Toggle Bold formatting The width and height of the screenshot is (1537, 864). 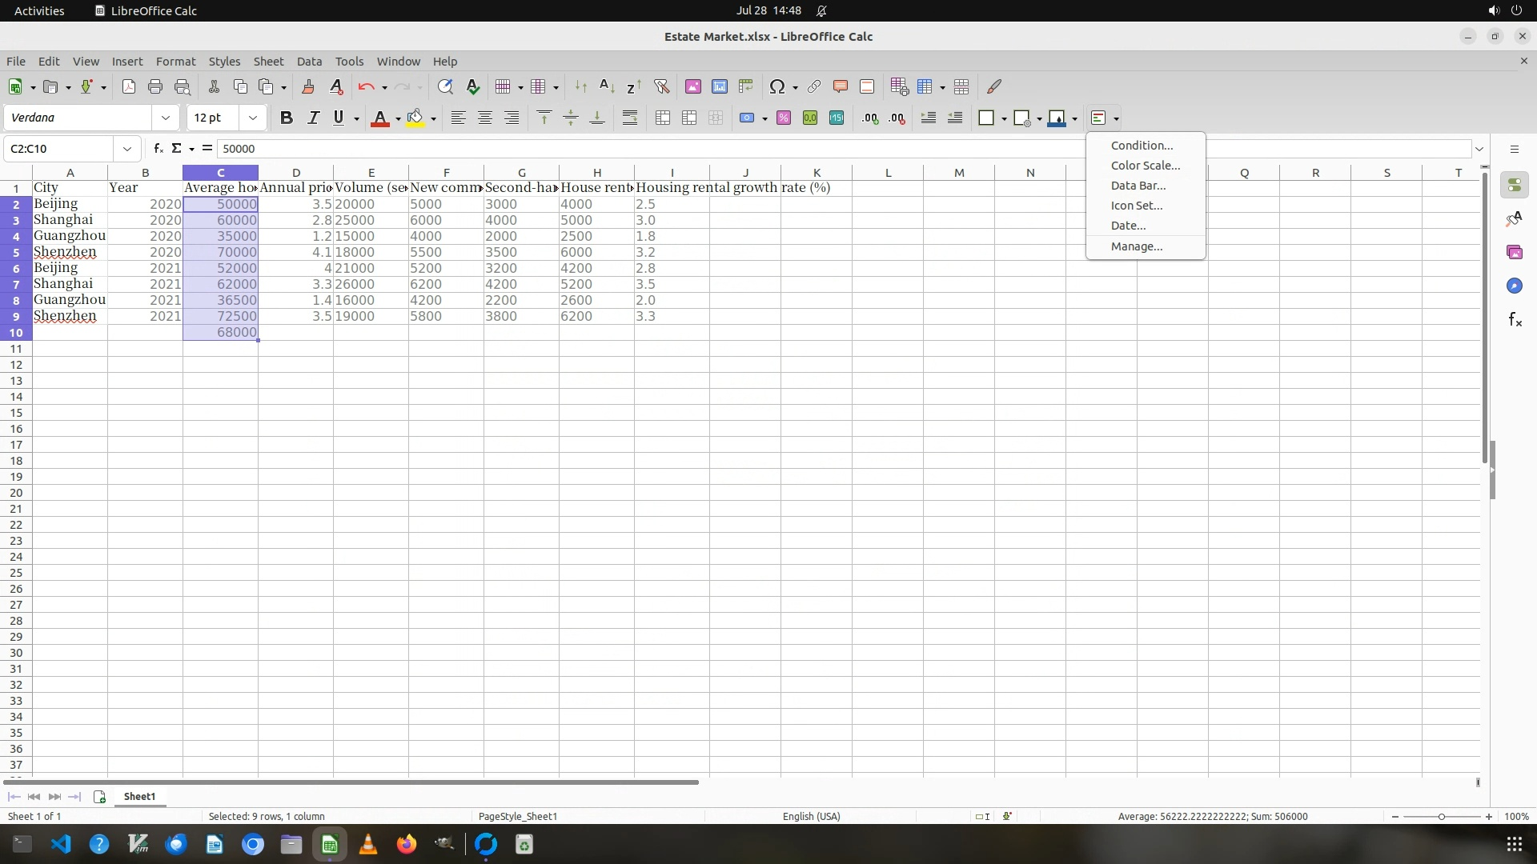[x=286, y=118]
